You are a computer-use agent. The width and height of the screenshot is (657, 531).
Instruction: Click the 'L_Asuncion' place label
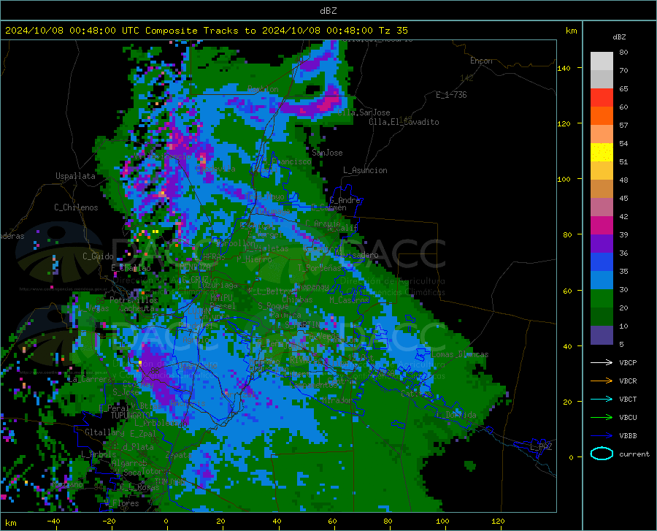(x=365, y=170)
